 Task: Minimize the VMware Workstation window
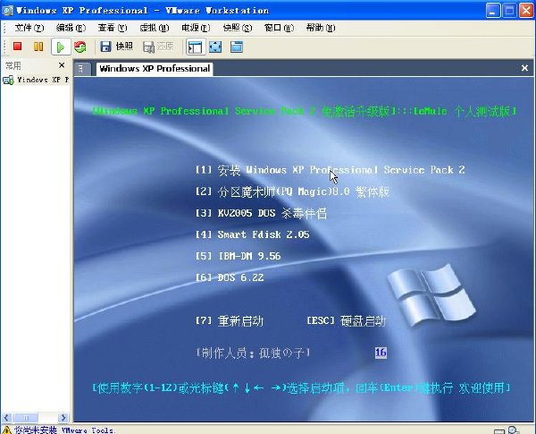point(492,10)
